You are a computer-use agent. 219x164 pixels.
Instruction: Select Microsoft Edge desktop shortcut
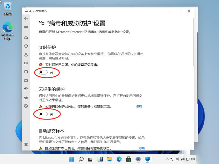click(8, 31)
